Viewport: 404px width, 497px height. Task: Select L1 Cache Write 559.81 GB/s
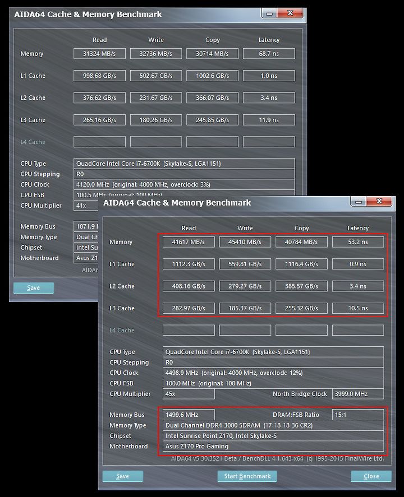tap(245, 264)
